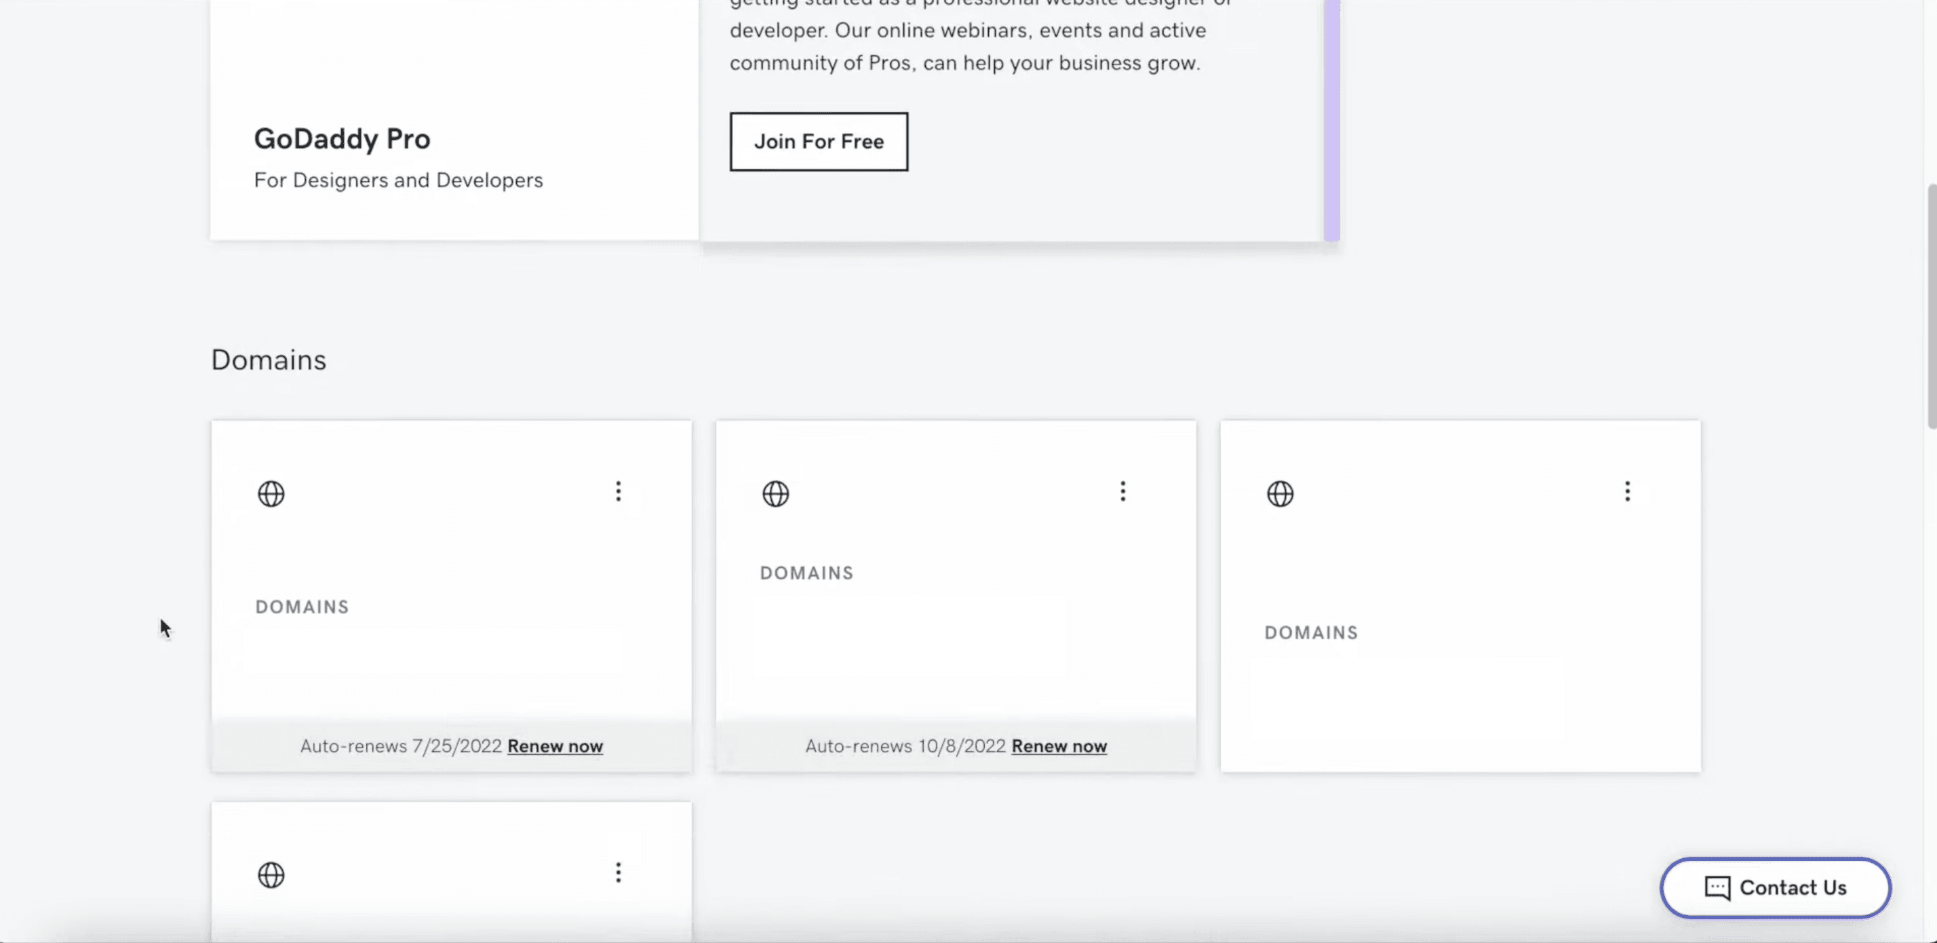The height and width of the screenshot is (943, 1937).
Task: Open three-dot menu on top-right domain card
Action: pyautogui.click(x=1627, y=492)
